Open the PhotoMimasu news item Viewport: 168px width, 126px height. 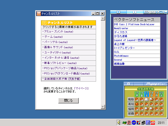(x=137, y=56)
